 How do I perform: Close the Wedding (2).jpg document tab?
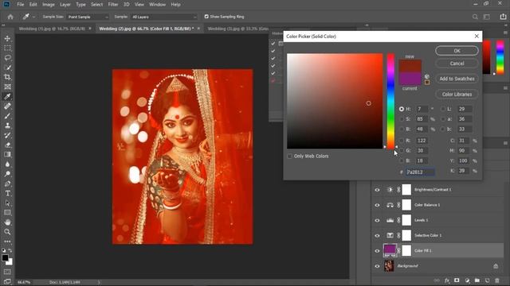[x=198, y=29]
